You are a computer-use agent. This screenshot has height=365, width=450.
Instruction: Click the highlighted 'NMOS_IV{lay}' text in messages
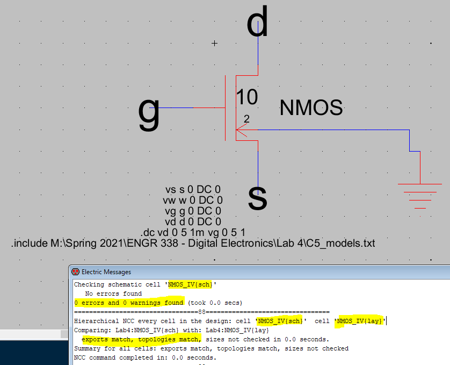tap(360, 321)
